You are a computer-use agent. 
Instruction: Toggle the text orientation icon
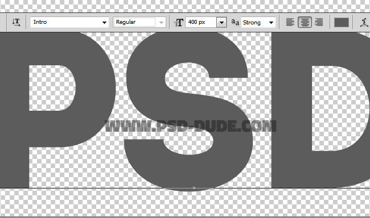click(16, 22)
